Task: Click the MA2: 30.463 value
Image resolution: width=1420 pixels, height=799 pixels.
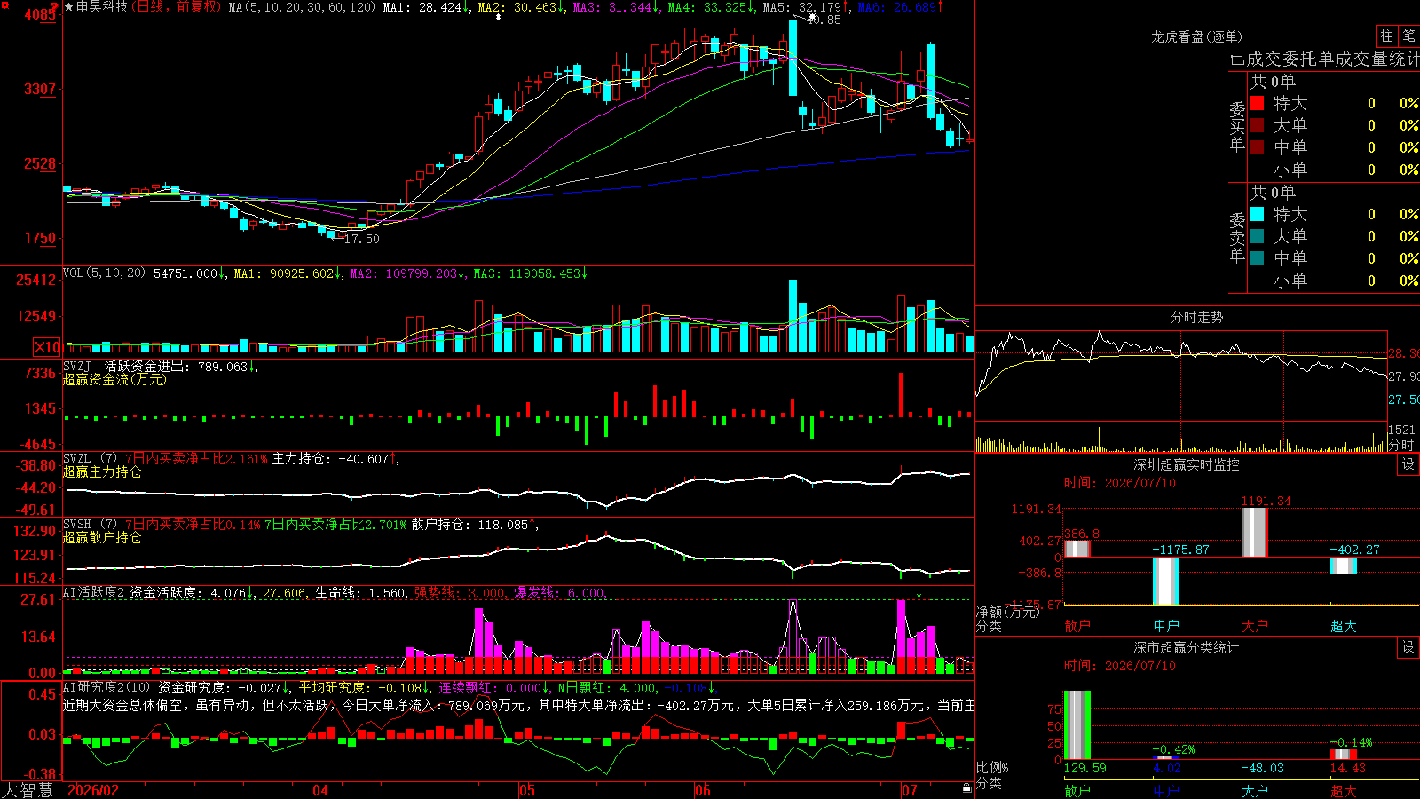Action: 521,7
